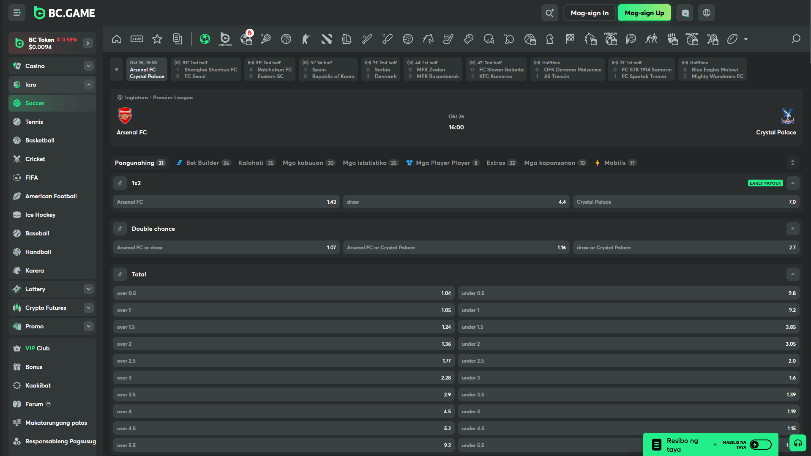Switch to Mga istatistika tab

pos(370,163)
